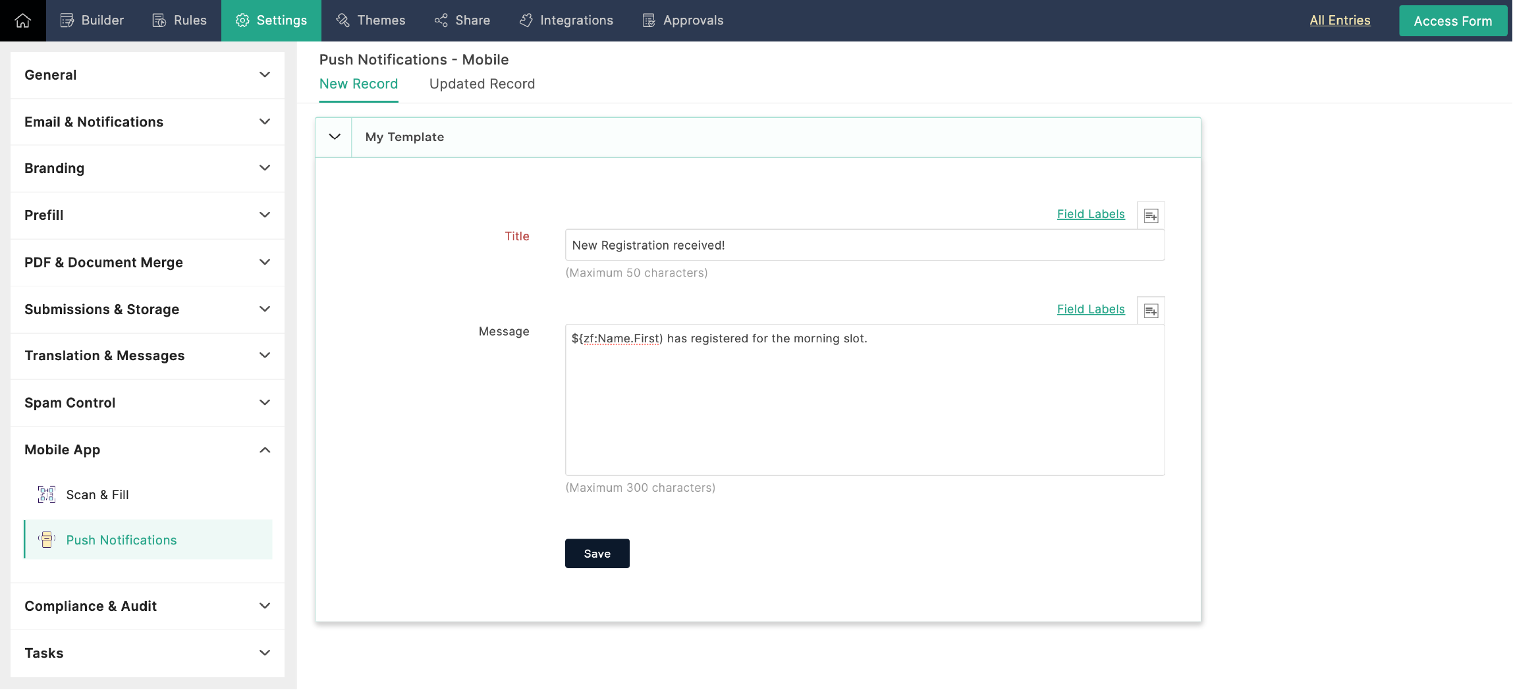Open the All Entries link
The height and width of the screenshot is (690, 1513).
click(1340, 20)
